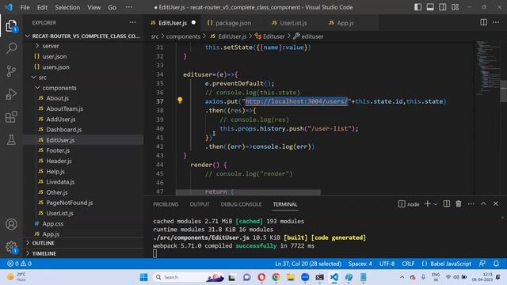507x285 pixels.
Task: Open terminal launch profile dropdown arrow
Action: click(435, 204)
